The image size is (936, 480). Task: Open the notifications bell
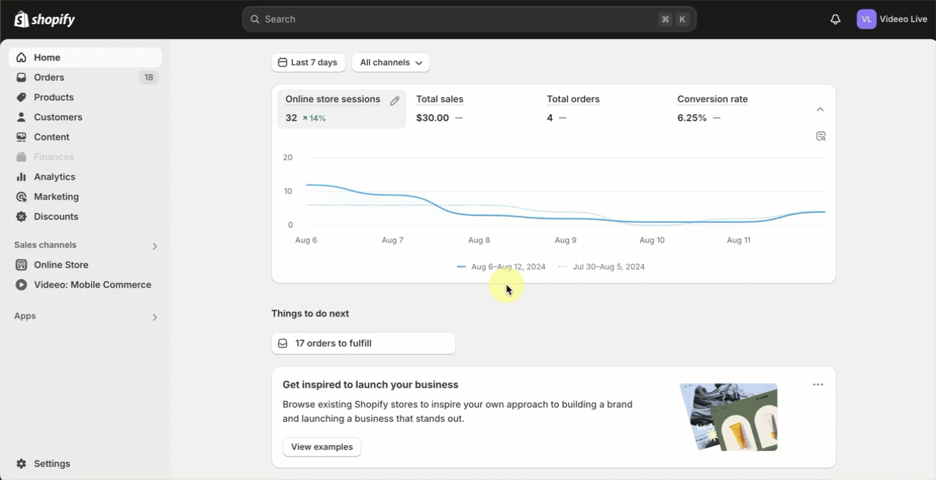pos(835,19)
